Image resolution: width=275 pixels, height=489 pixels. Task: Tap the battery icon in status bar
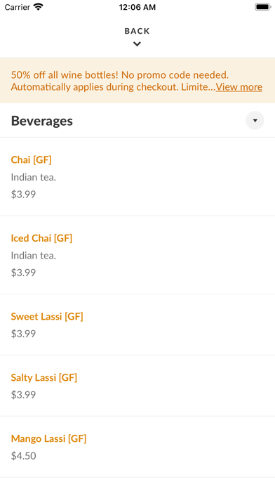tap(263, 7)
